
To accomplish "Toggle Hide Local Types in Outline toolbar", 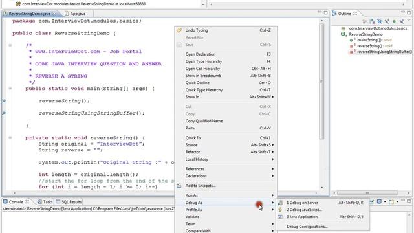I will click(x=402, y=21).
